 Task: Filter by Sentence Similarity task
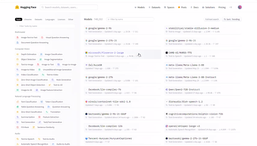(x=44, y=127)
